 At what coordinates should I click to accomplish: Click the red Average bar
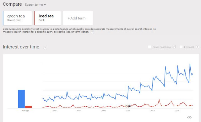29,107
